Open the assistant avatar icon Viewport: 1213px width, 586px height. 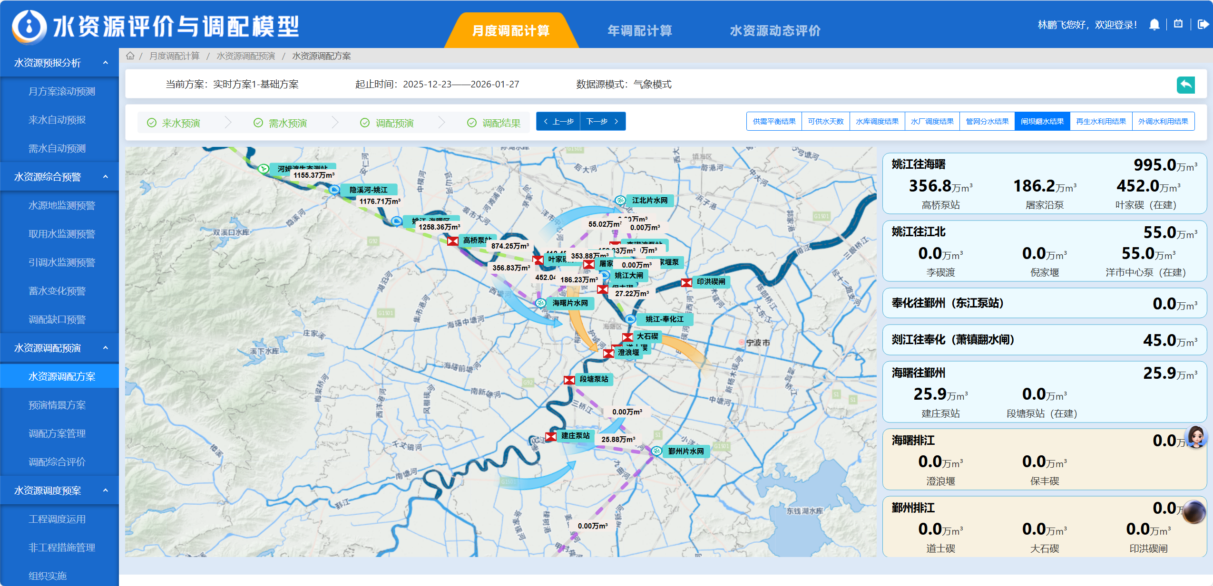[1195, 436]
